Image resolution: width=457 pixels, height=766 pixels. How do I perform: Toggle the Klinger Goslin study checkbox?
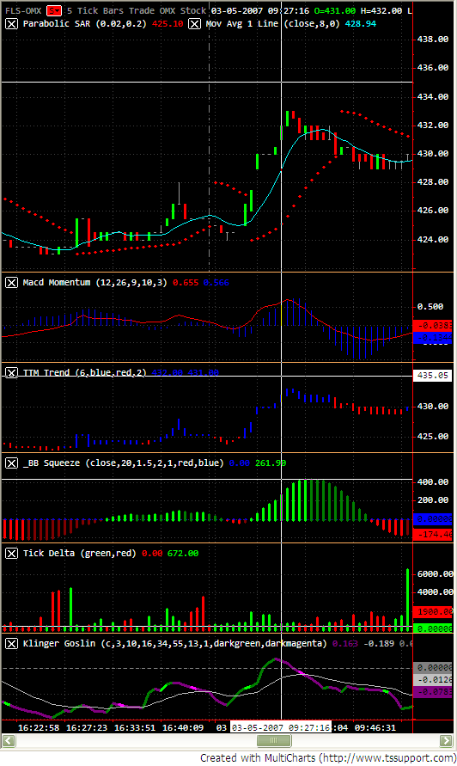click(x=11, y=643)
